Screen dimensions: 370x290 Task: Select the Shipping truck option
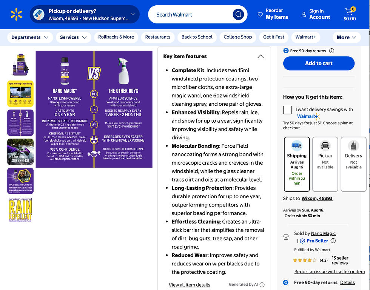pos(297,164)
